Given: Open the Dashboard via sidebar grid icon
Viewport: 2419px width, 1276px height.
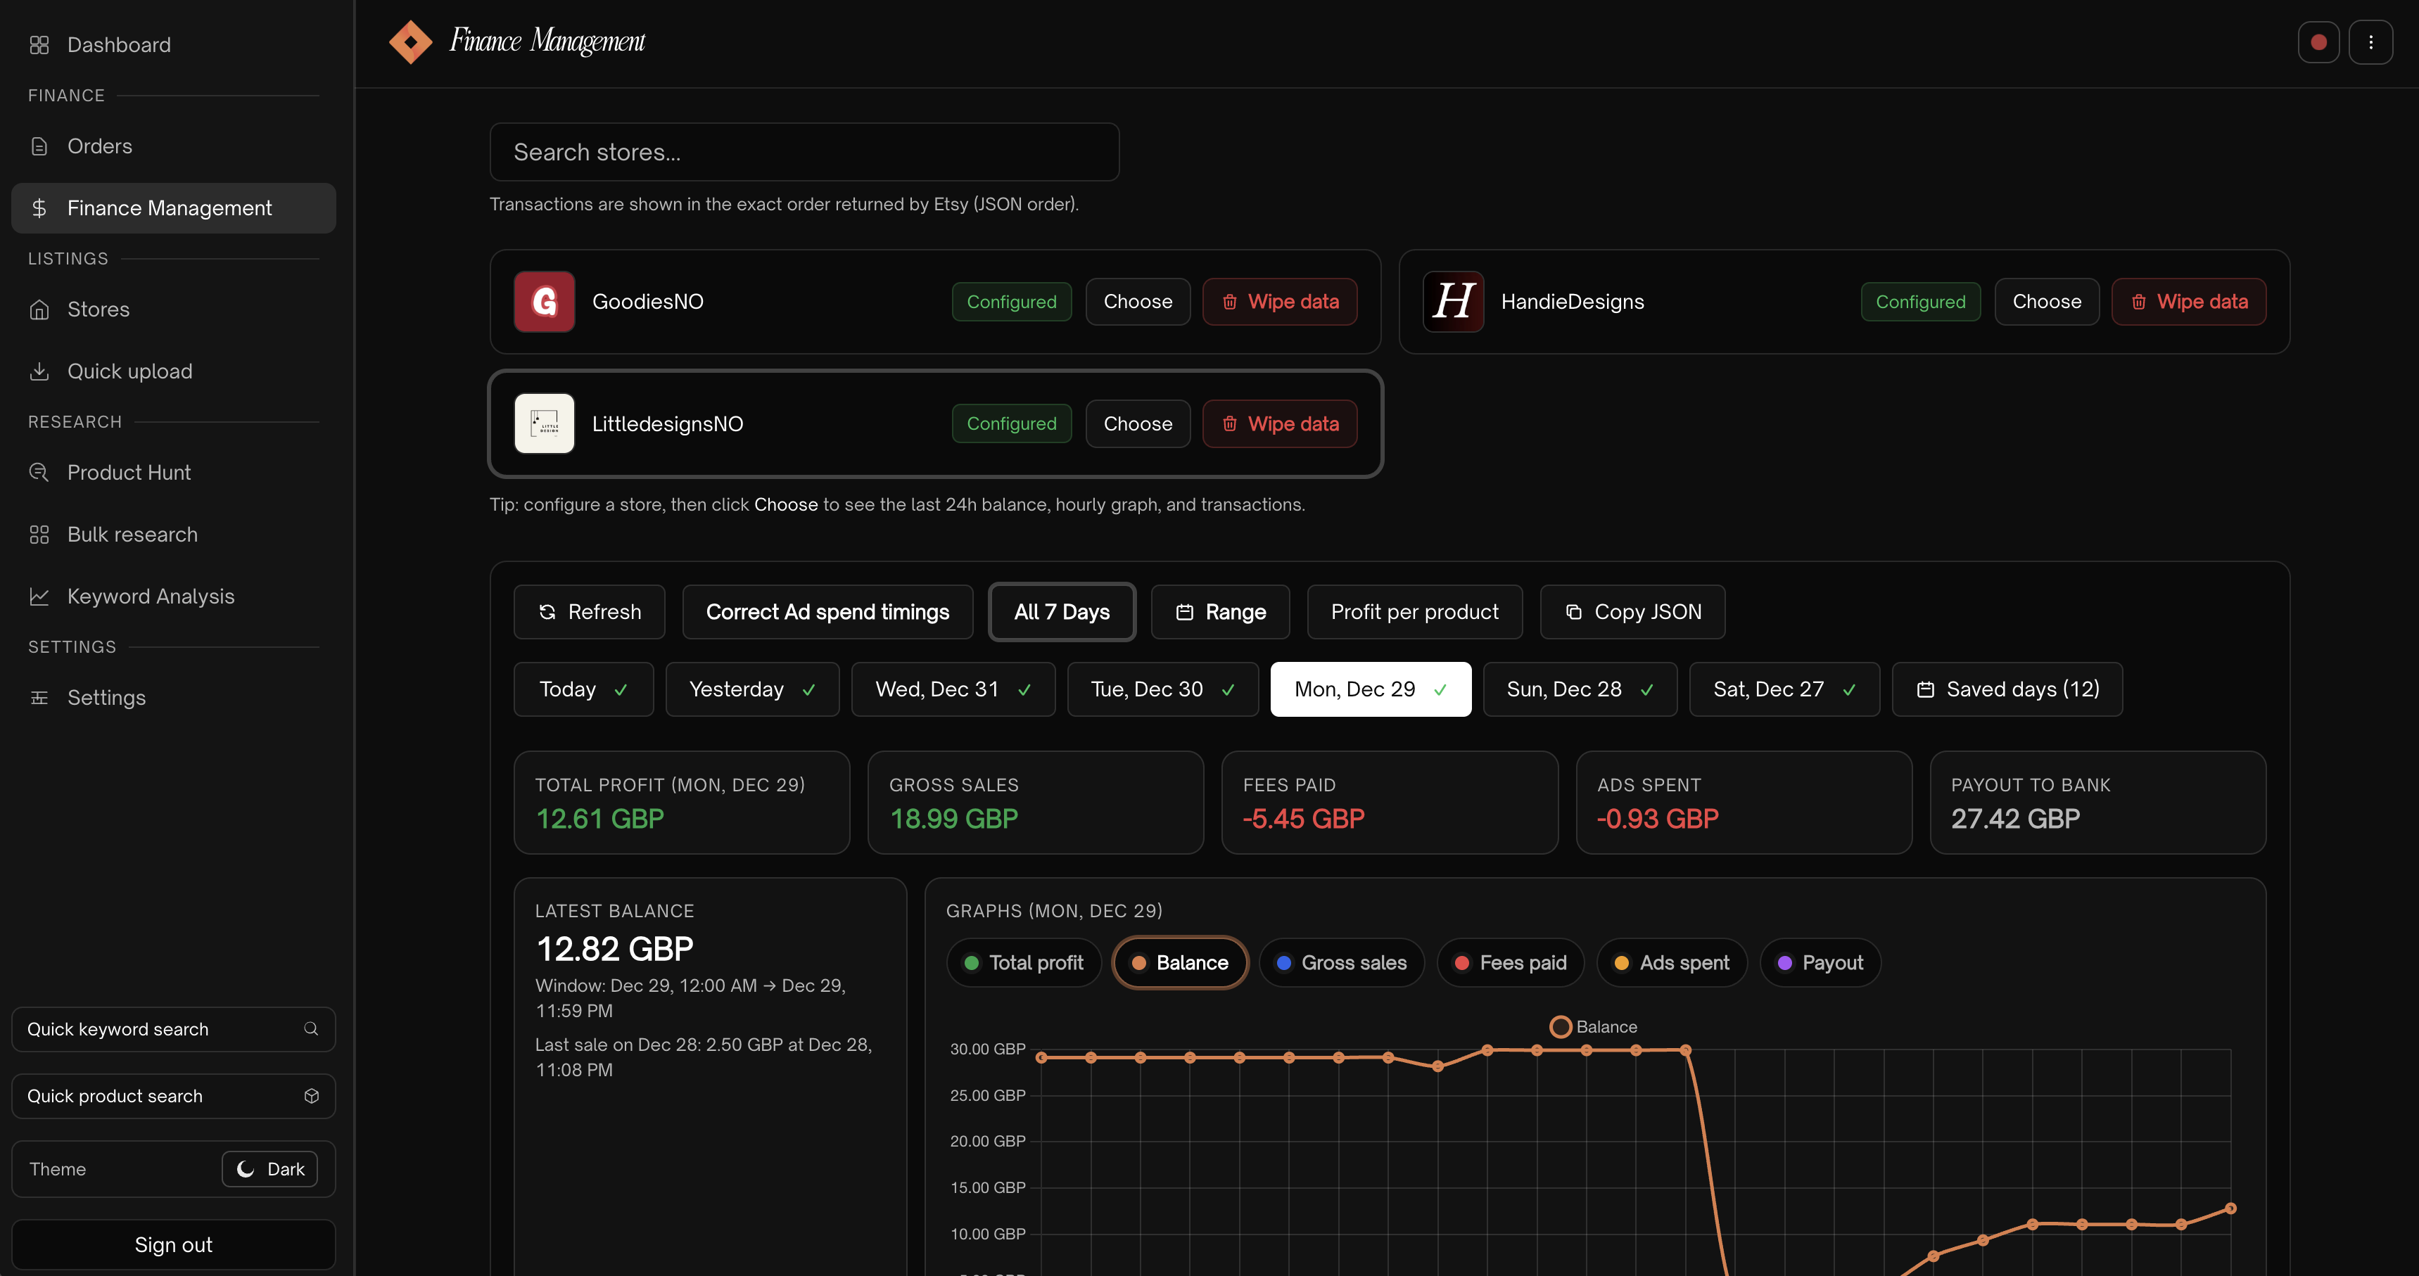Looking at the screenshot, I should tap(39, 44).
